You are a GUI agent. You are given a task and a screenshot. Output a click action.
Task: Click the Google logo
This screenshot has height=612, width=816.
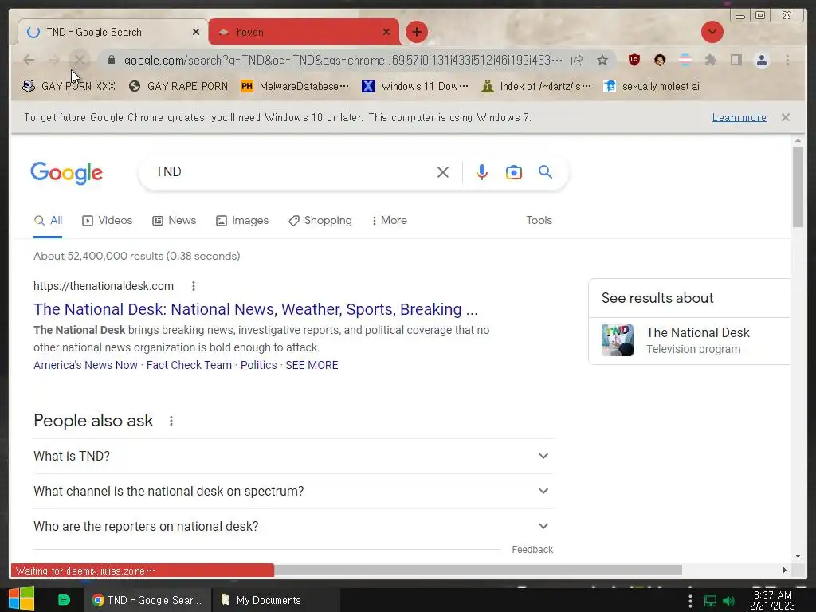[67, 172]
